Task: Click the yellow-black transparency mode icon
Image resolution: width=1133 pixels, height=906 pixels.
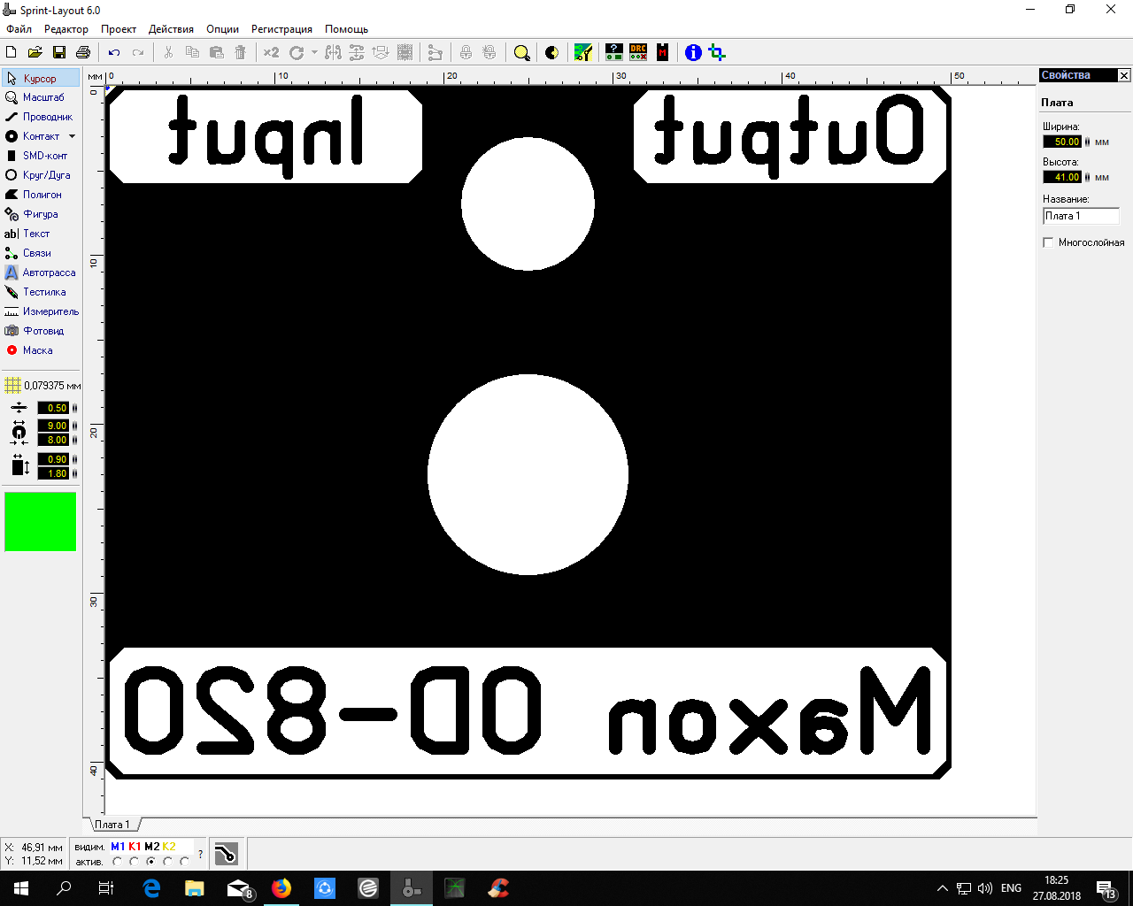Action: pyautogui.click(x=552, y=53)
